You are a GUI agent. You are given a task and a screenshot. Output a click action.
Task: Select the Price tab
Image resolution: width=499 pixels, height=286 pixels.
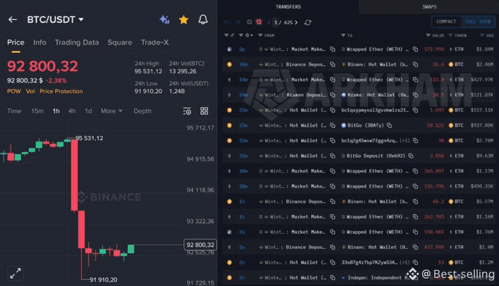coord(15,42)
